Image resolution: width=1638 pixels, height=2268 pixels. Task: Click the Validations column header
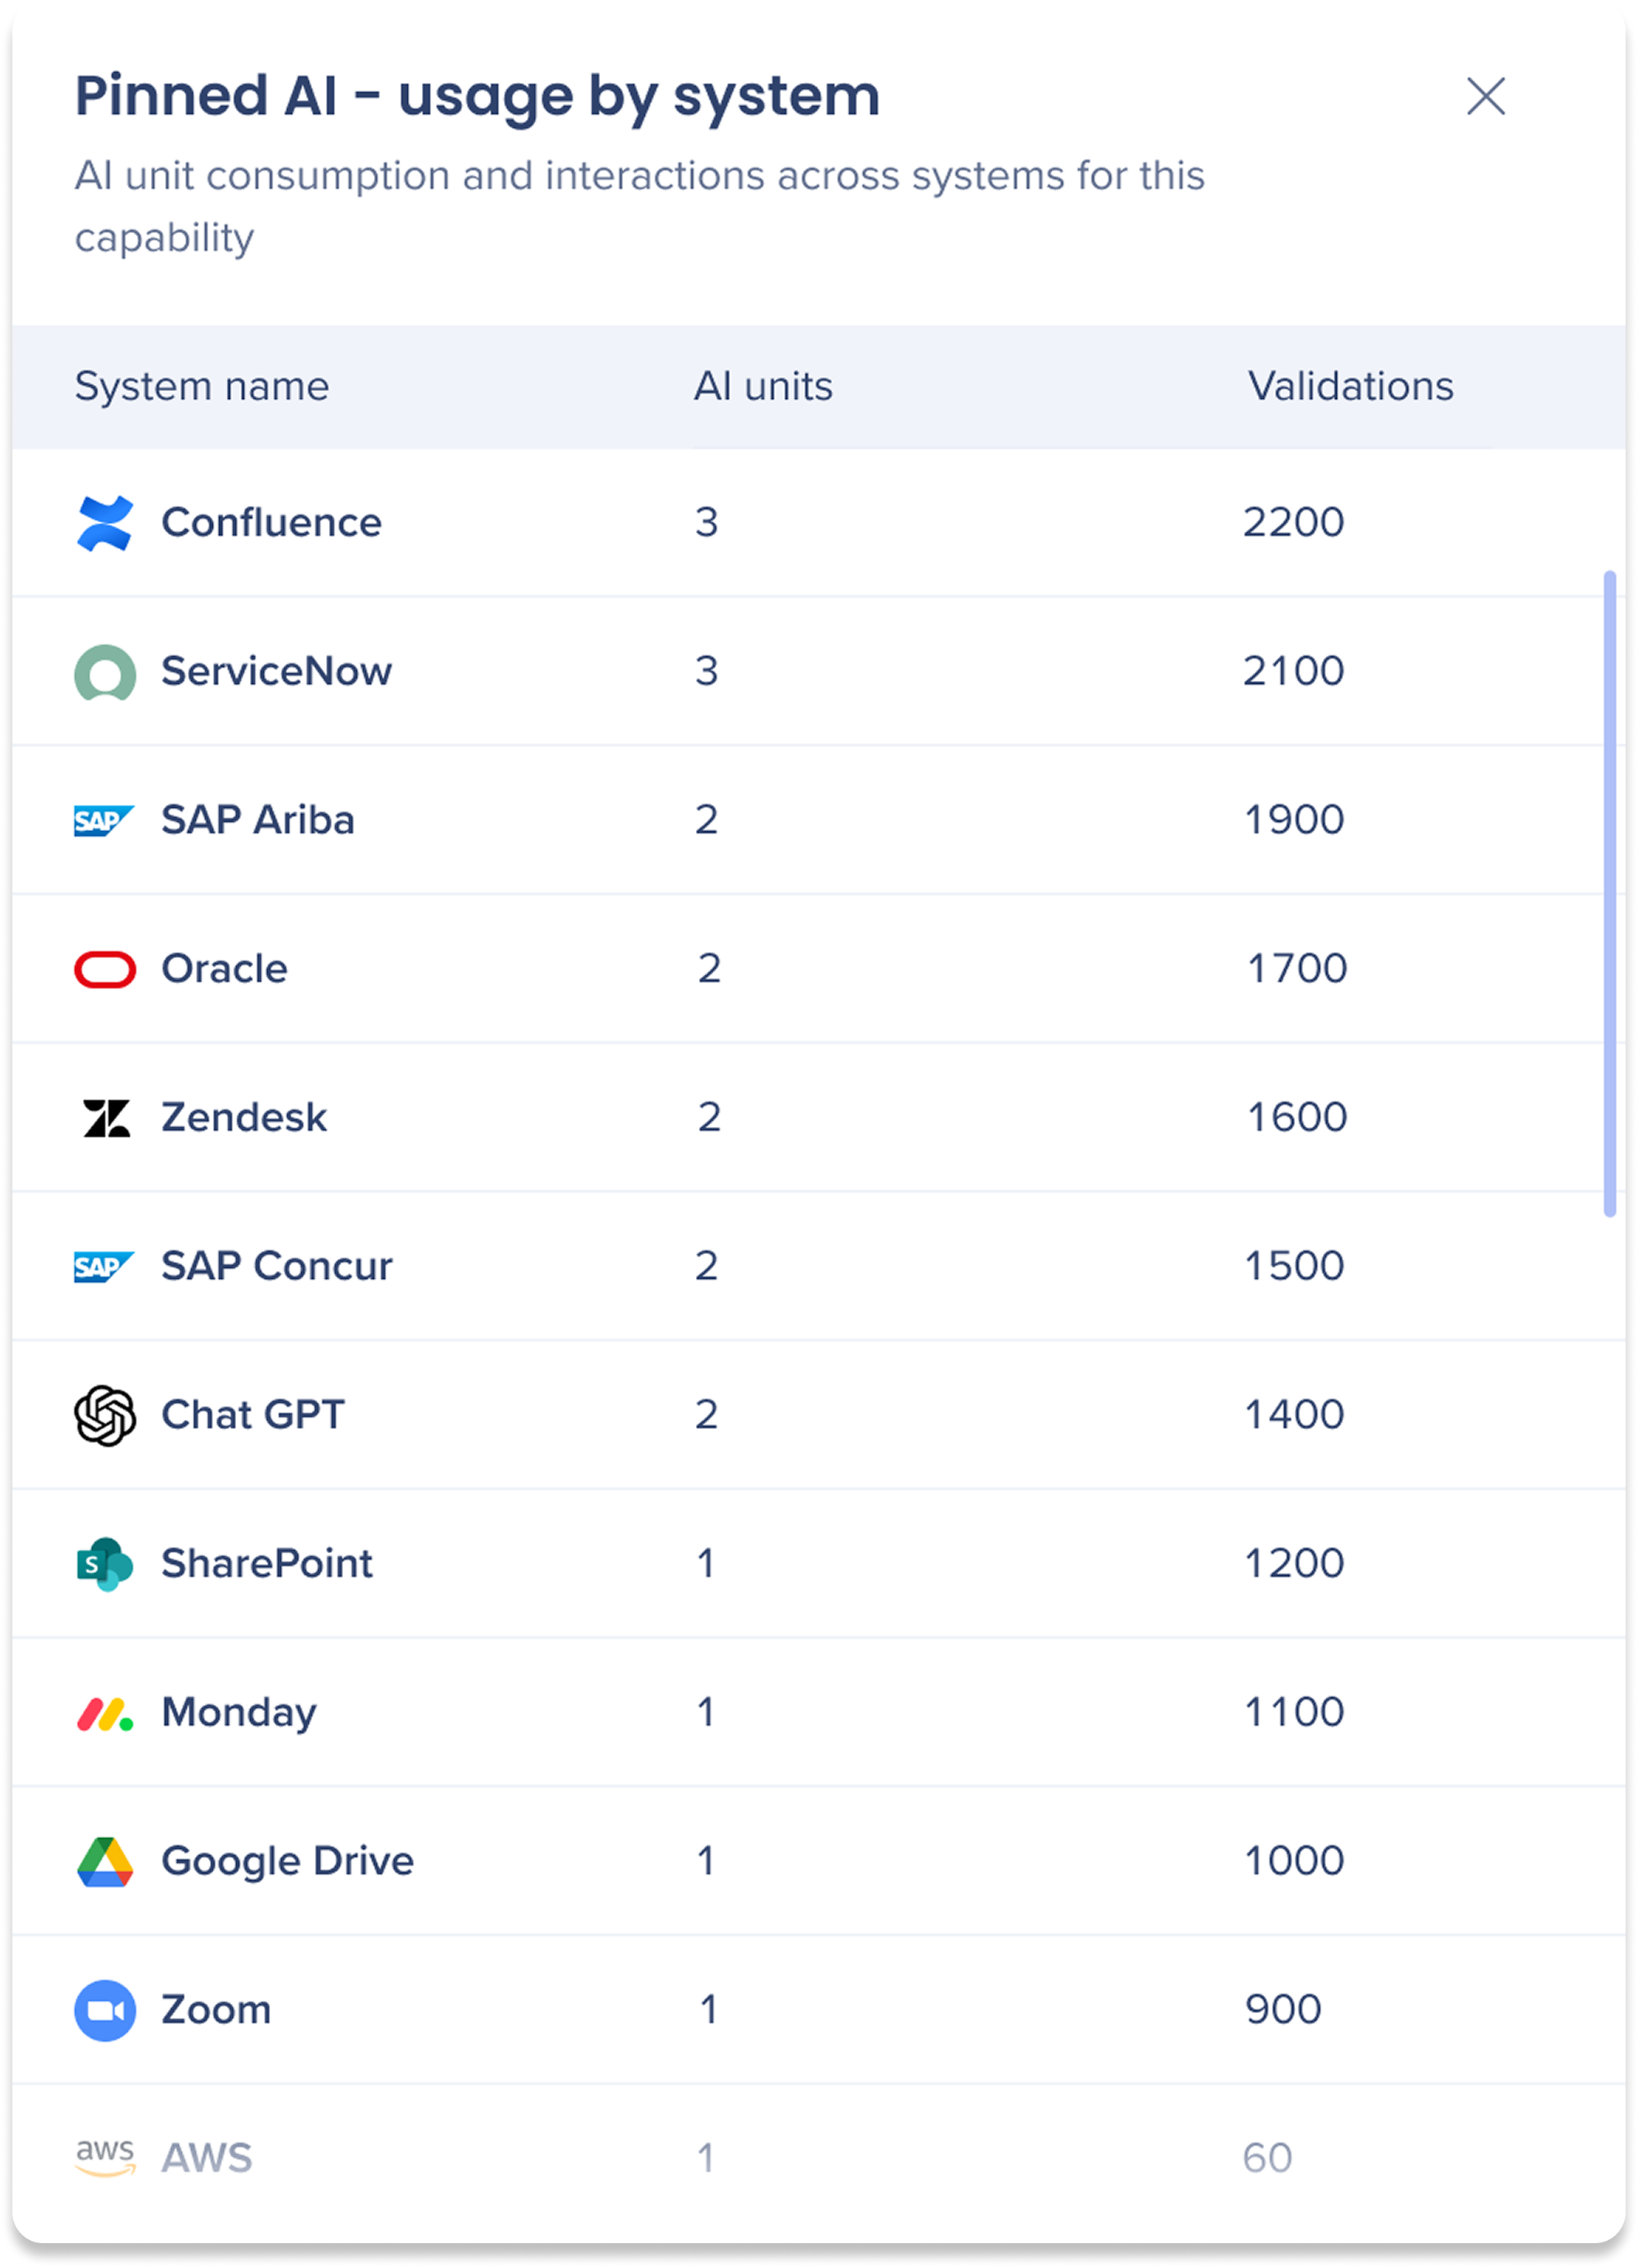pos(1350,386)
